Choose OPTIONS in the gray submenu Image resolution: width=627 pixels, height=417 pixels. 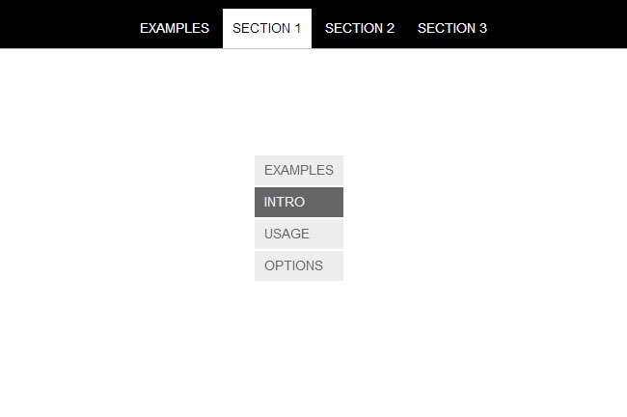pyautogui.click(x=299, y=265)
